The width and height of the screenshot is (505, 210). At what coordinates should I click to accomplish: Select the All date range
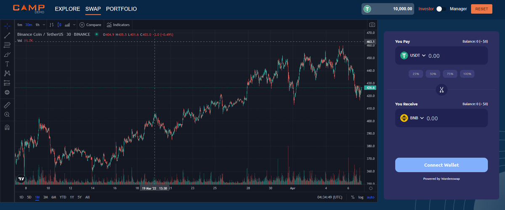pos(87,197)
